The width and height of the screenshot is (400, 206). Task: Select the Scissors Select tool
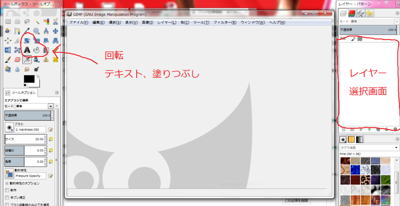pos(55,22)
